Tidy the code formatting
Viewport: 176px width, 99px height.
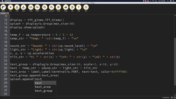pos(72,8)
